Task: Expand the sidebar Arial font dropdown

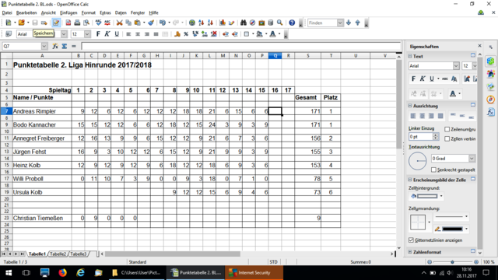Action: [x=456, y=65]
